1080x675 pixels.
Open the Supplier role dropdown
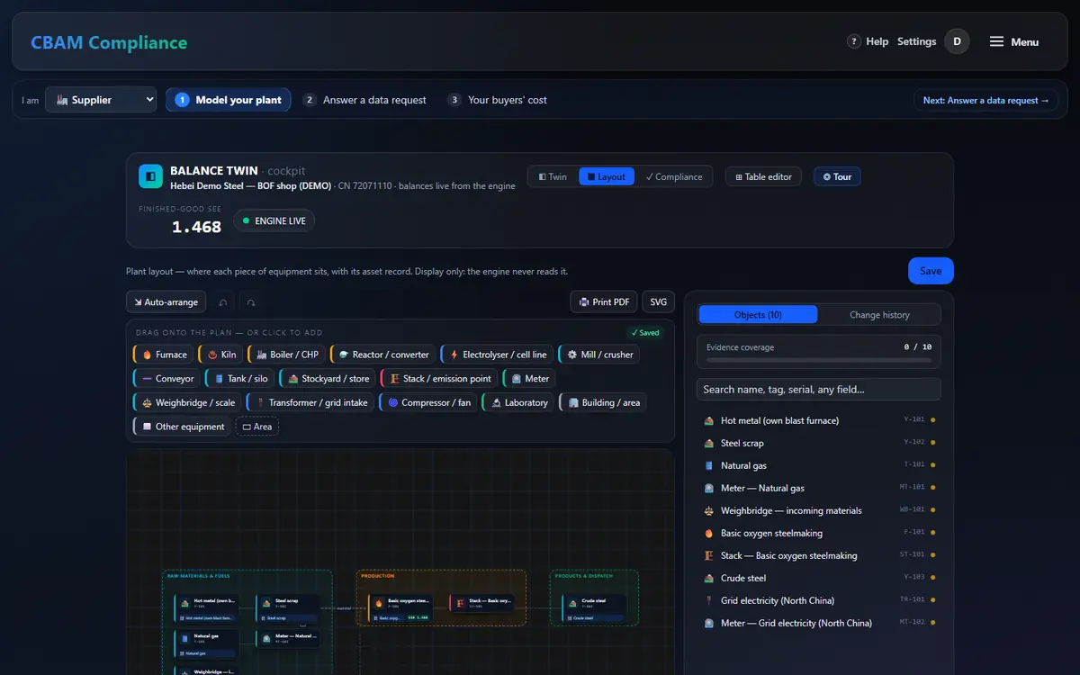coord(101,100)
